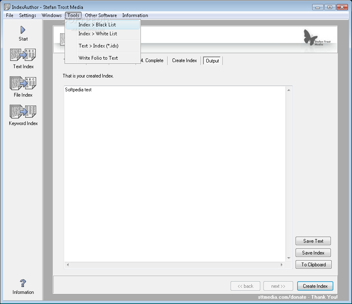The width and height of the screenshot is (352, 304).
Task: Choose Write Folio to Text entry
Action: pos(103,58)
